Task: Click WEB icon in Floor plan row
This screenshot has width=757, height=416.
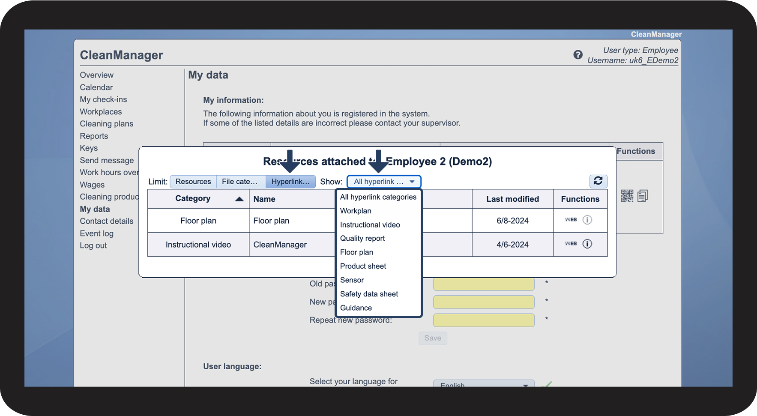Action: pos(571,220)
